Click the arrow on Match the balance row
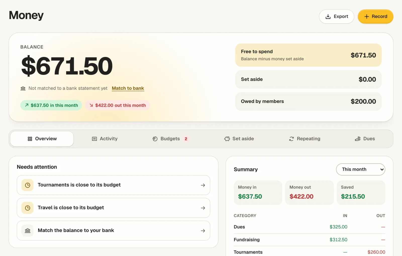The width and height of the screenshot is (402, 256). point(203,231)
